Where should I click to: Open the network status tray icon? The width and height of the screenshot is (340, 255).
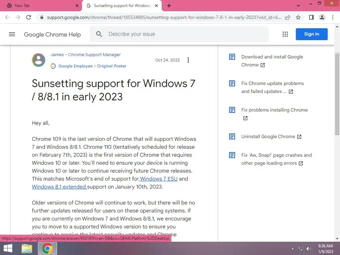[x=301, y=249]
